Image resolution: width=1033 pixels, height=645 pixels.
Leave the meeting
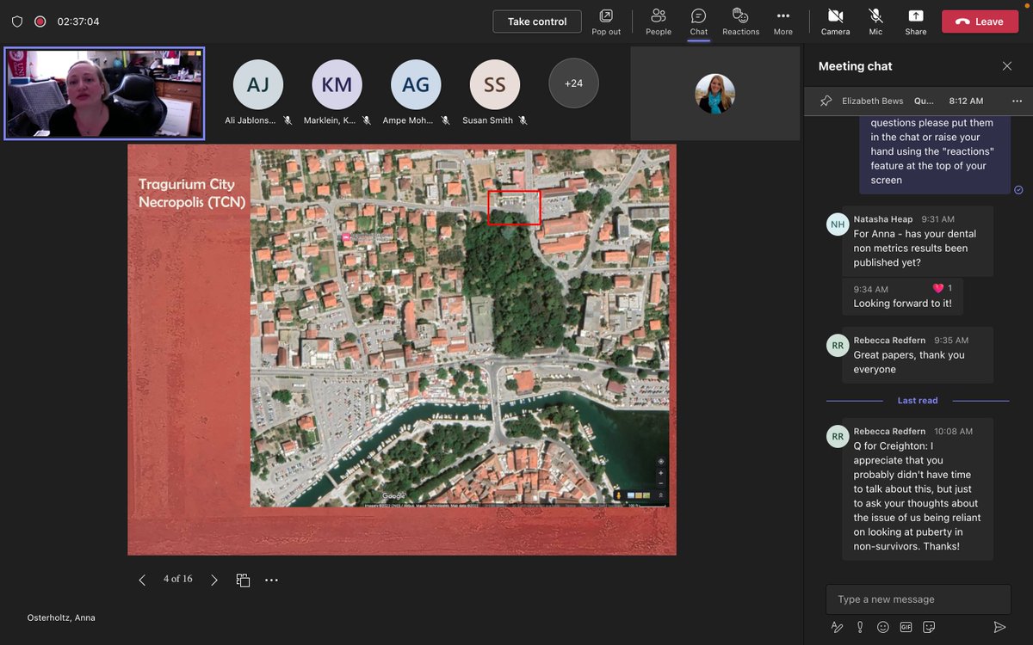(x=980, y=21)
